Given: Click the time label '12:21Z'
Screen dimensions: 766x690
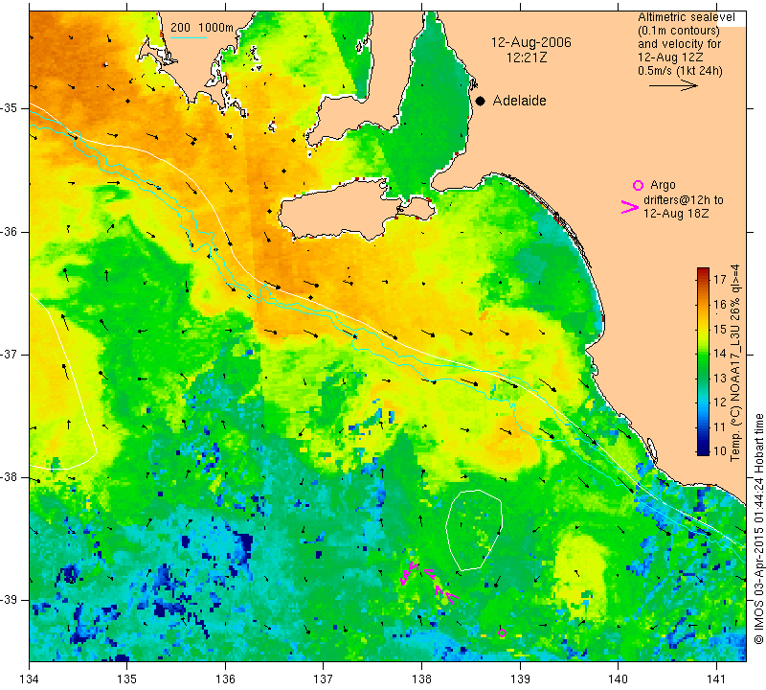Looking at the screenshot, I should [527, 57].
